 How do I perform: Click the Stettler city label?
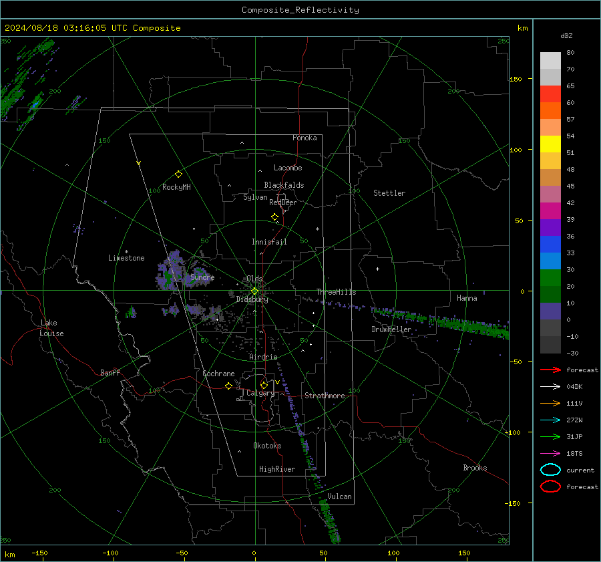[x=389, y=193]
